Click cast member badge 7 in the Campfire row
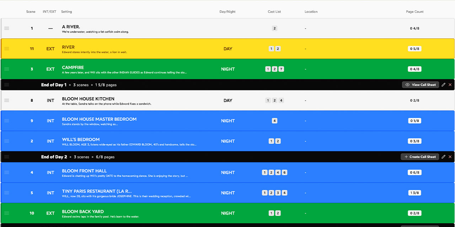Viewport: 455px width, 227px height. coord(281,69)
